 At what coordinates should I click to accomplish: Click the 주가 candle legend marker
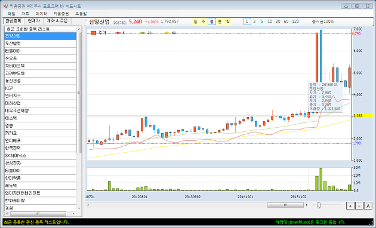click(93, 33)
